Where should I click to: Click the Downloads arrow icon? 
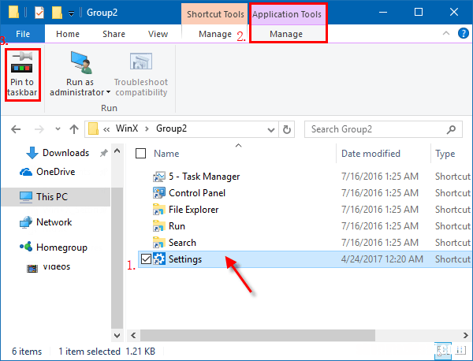32,153
